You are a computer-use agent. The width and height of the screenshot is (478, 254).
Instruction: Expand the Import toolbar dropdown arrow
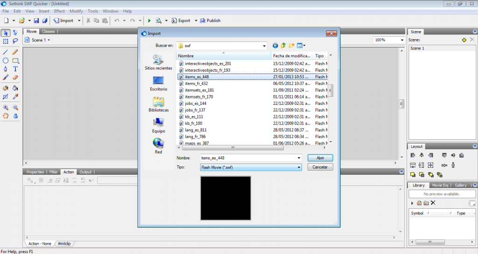click(79, 21)
